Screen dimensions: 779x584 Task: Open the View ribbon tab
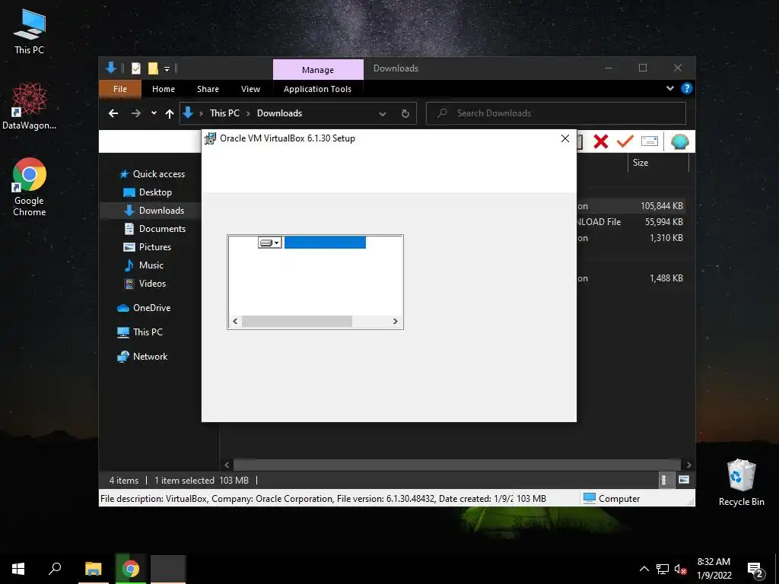pos(250,89)
